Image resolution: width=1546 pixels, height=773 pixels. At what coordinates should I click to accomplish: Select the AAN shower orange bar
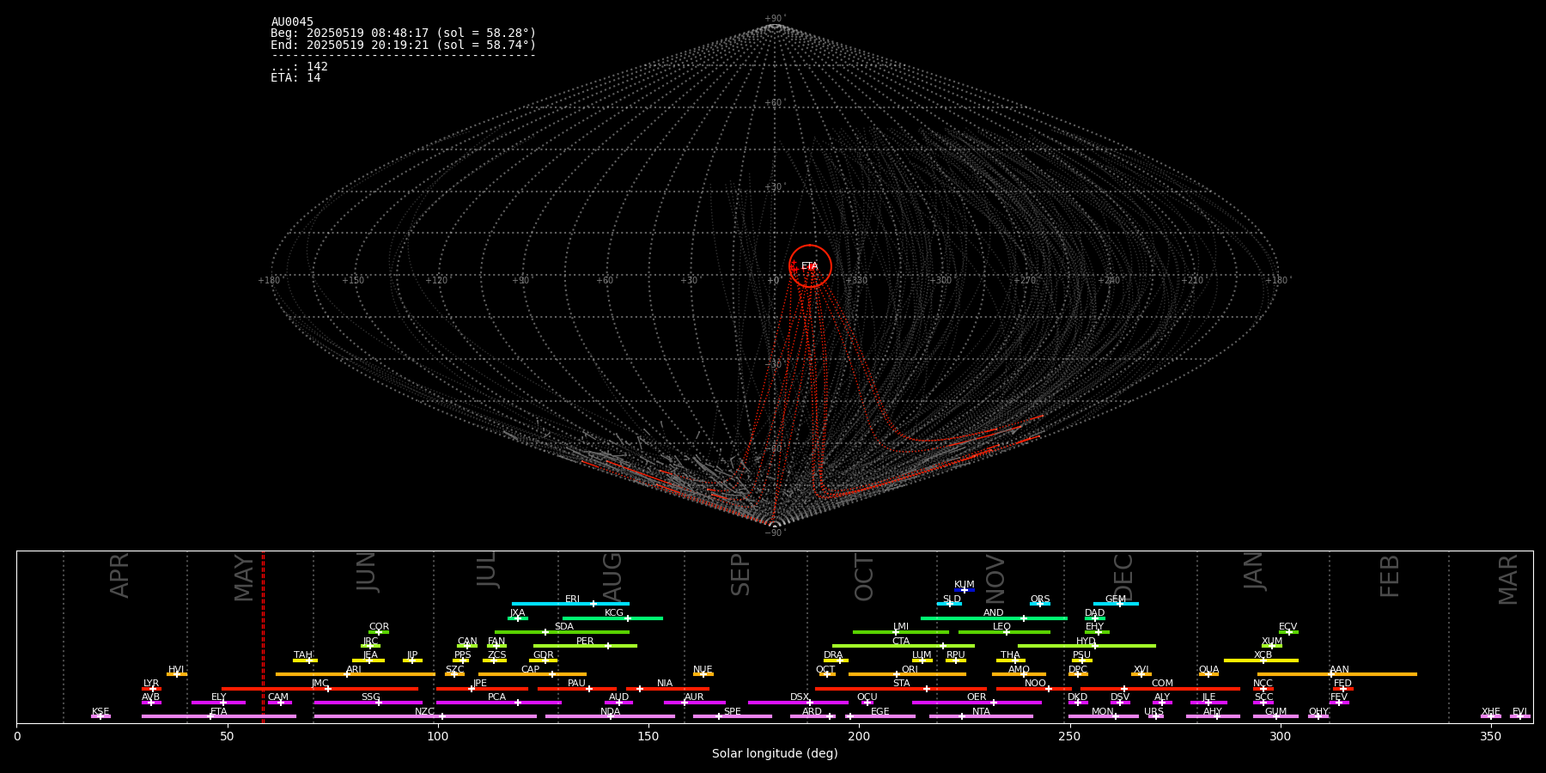(1337, 674)
